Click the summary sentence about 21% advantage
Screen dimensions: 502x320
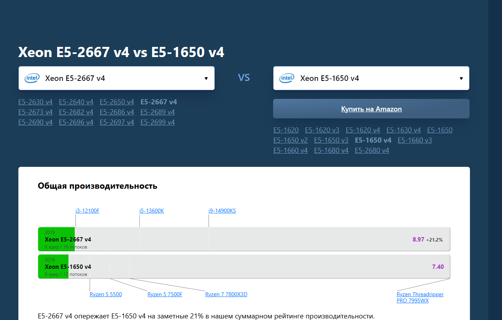pyautogui.click(x=206, y=316)
